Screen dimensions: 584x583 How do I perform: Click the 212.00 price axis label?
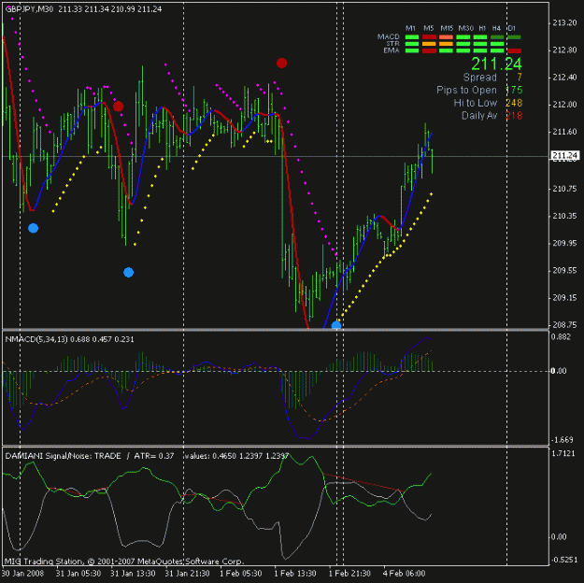tap(564, 105)
